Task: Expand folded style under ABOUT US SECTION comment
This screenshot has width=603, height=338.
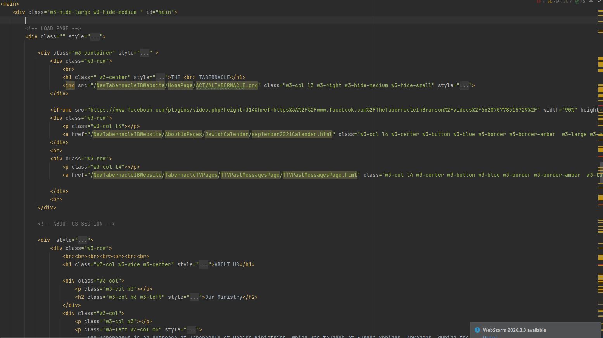Action: (x=83, y=240)
